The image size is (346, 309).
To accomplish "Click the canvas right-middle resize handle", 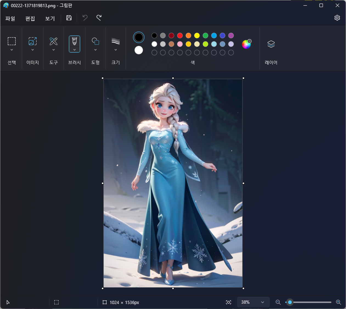I will tap(243, 183).
